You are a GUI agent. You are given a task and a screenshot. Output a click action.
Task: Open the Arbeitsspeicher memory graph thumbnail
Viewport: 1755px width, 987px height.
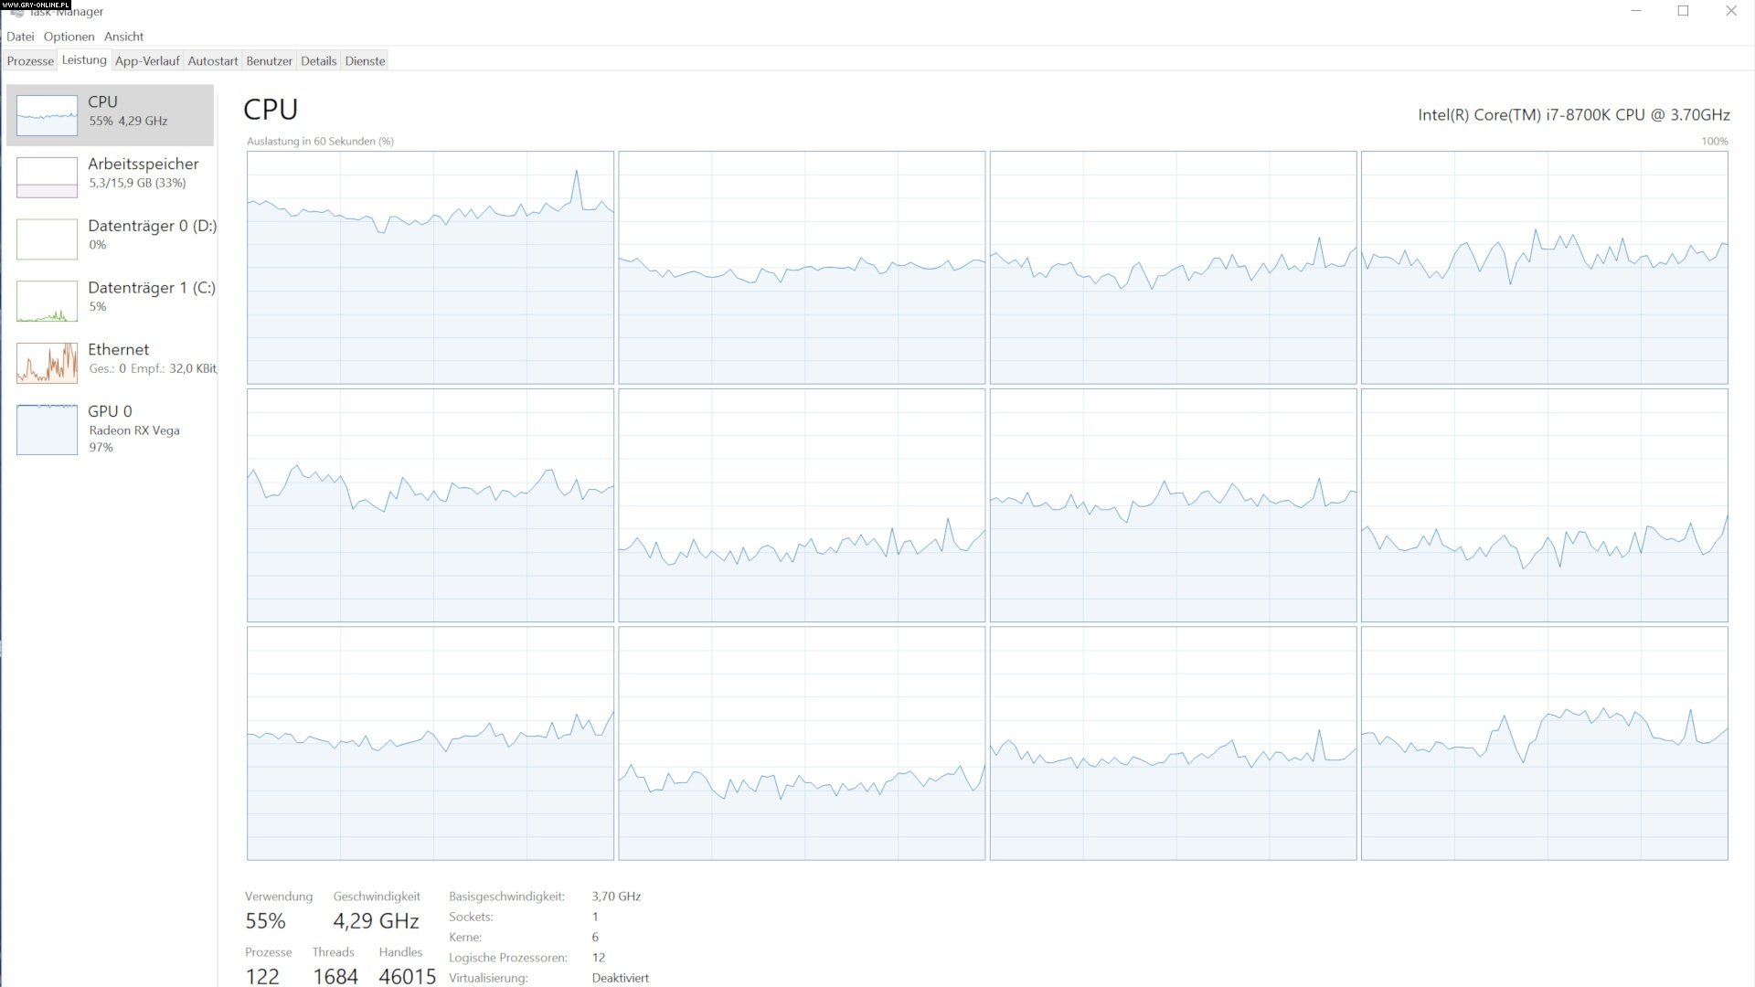(47, 177)
